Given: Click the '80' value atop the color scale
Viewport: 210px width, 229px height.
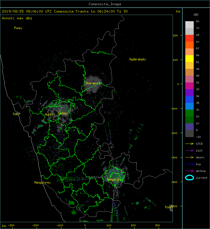Looking at the screenshot, I should (198, 21).
